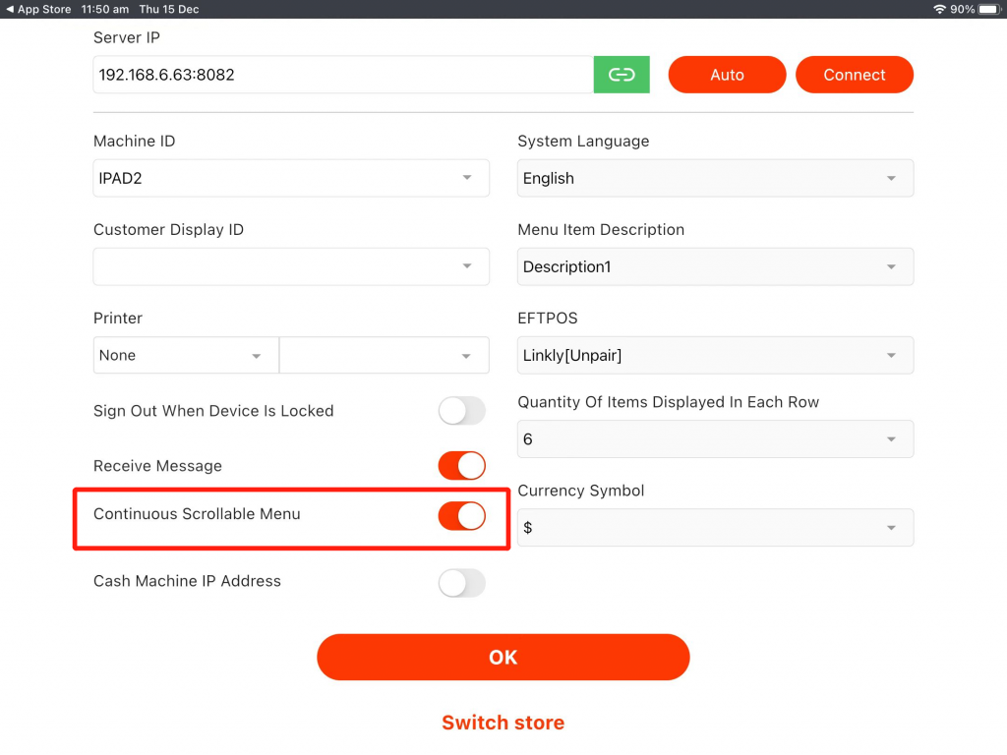Open the Machine ID dropdown
The image size is (1007, 755).
[291, 178]
